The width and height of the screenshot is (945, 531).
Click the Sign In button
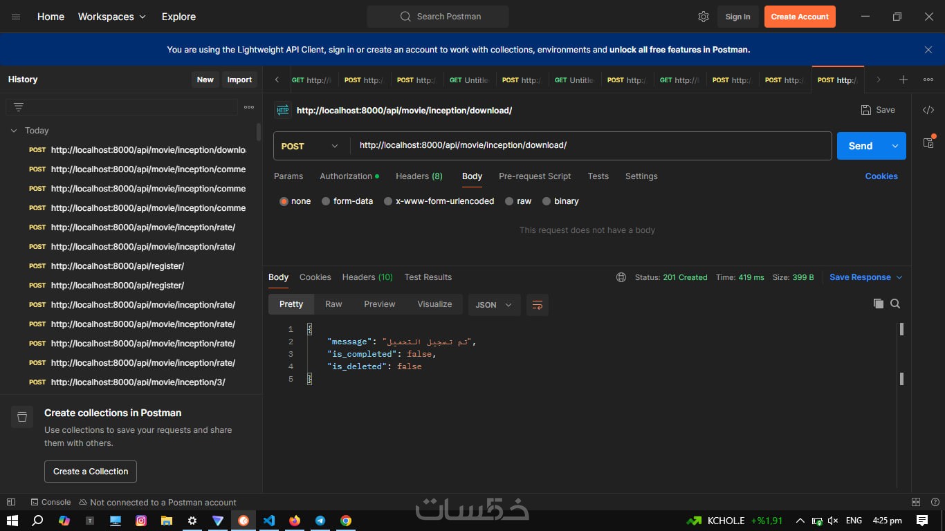click(737, 17)
